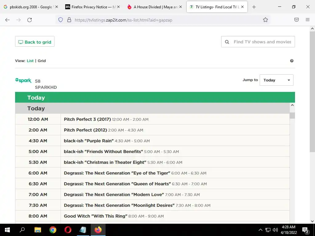Show hidden system tray icons
The width and height of the screenshot is (315, 236).
260,230
